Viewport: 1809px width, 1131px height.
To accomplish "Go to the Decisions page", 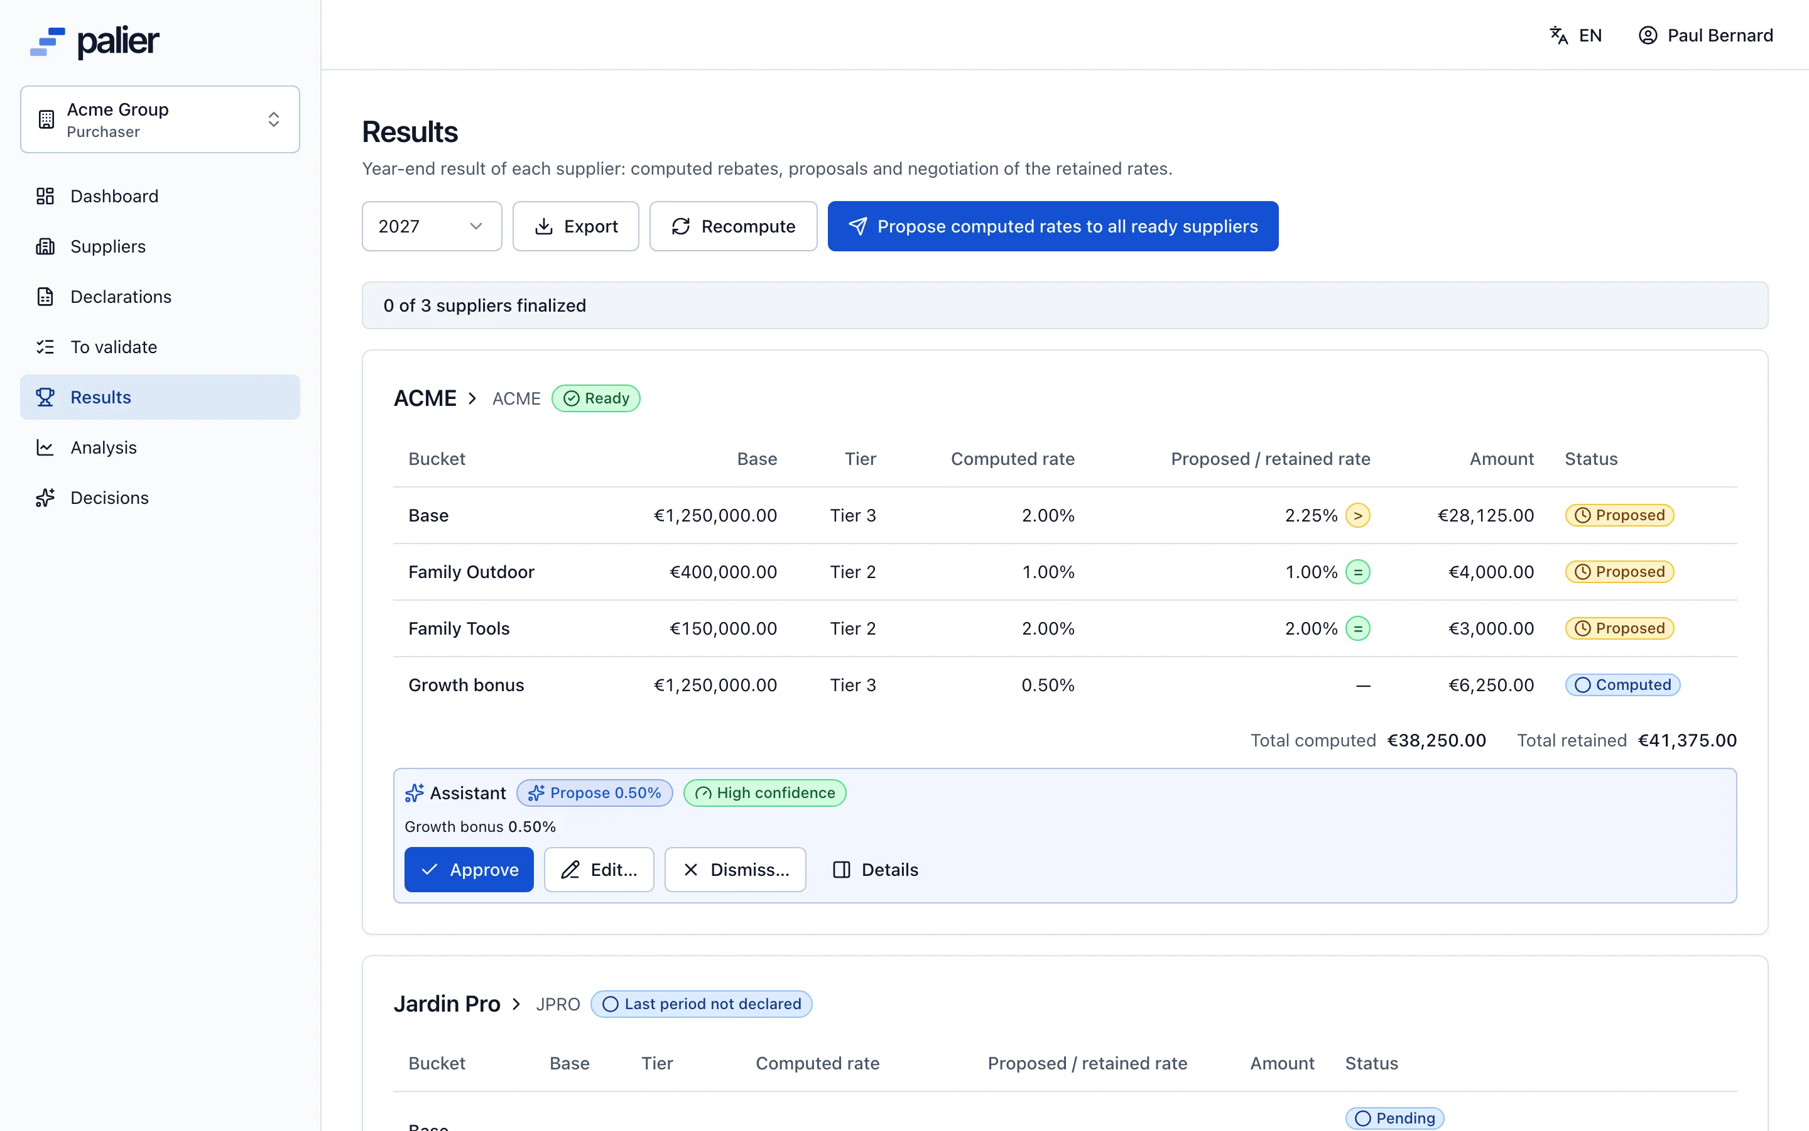I will click(160, 498).
